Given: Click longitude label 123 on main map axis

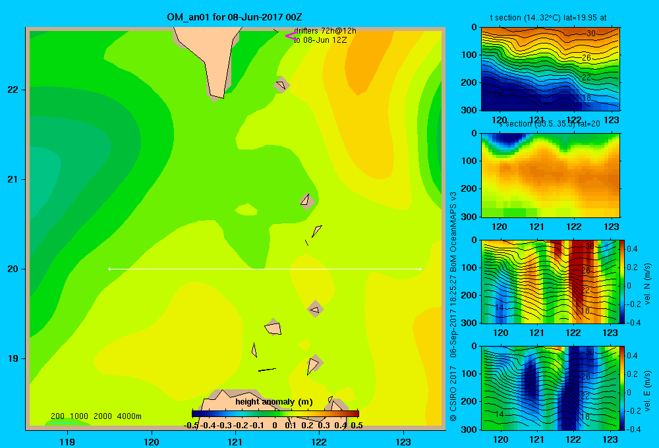Looking at the screenshot, I should click(x=403, y=441).
